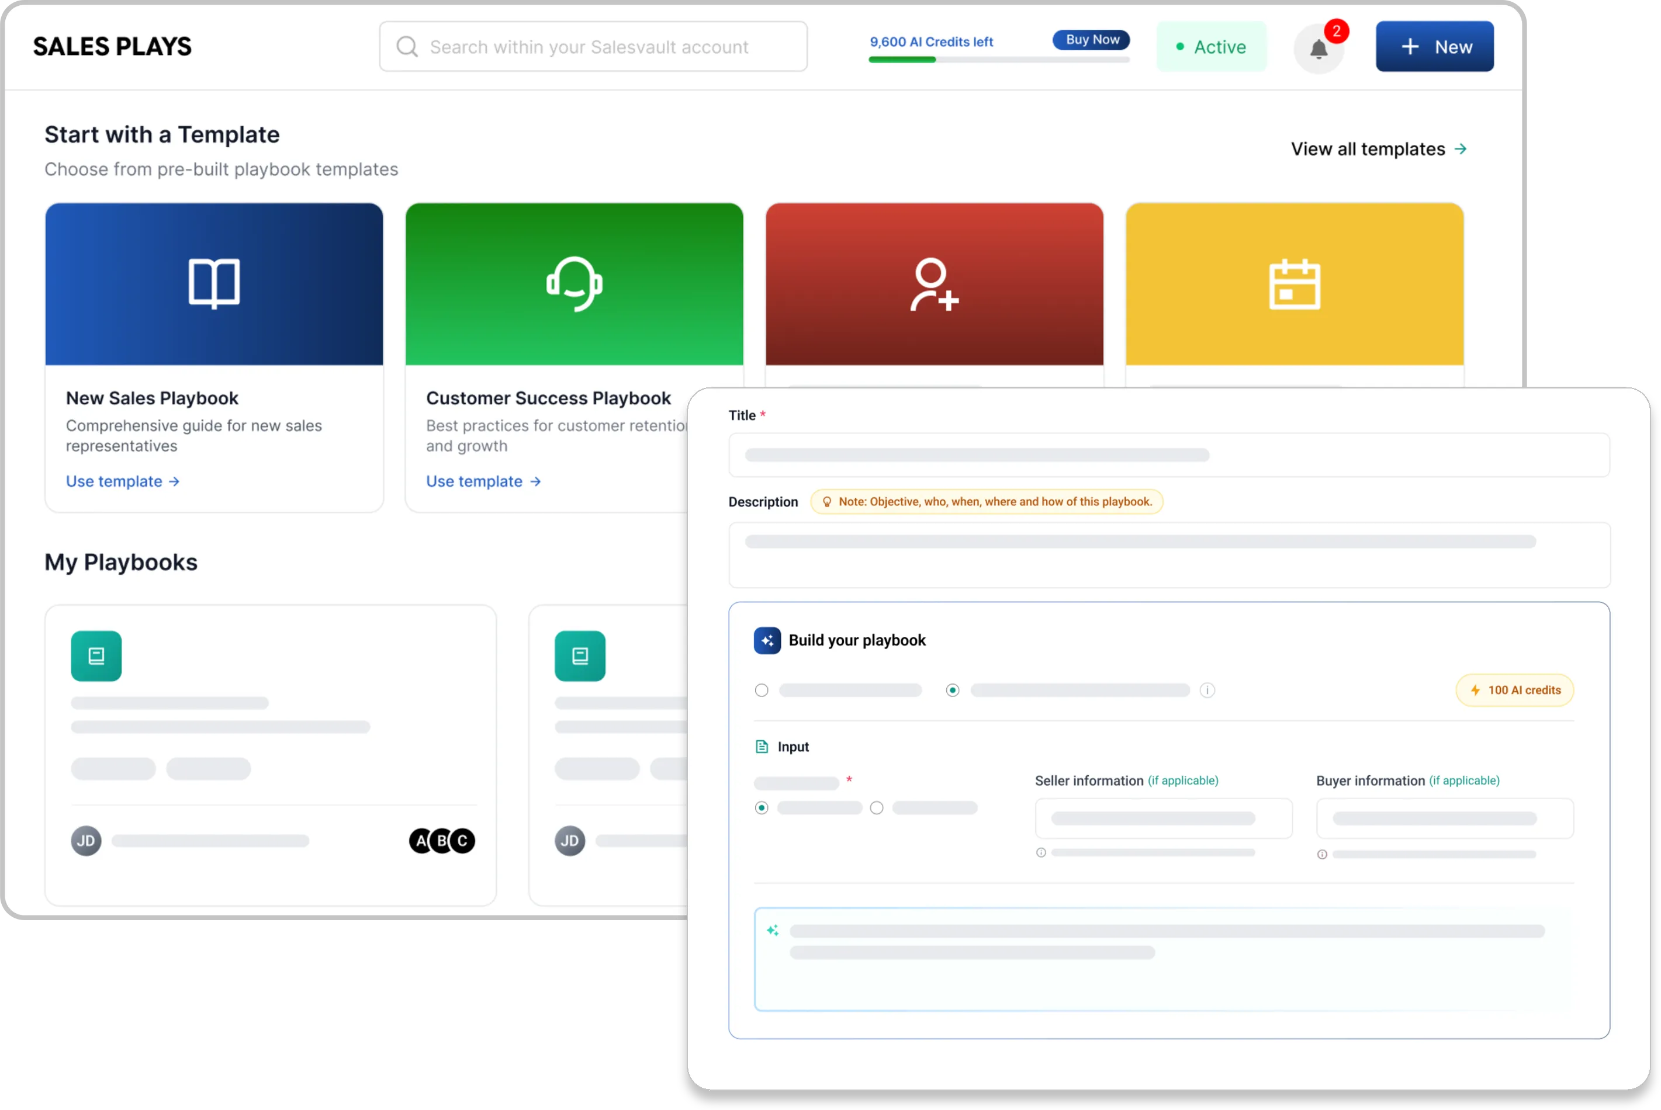Click the sparkle Build your playbook icon
This screenshot has width=1661, height=1110.
click(x=767, y=641)
